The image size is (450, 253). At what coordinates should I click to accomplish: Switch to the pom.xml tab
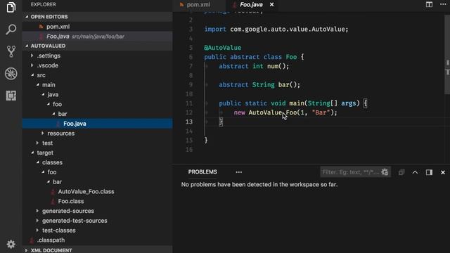point(198,5)
